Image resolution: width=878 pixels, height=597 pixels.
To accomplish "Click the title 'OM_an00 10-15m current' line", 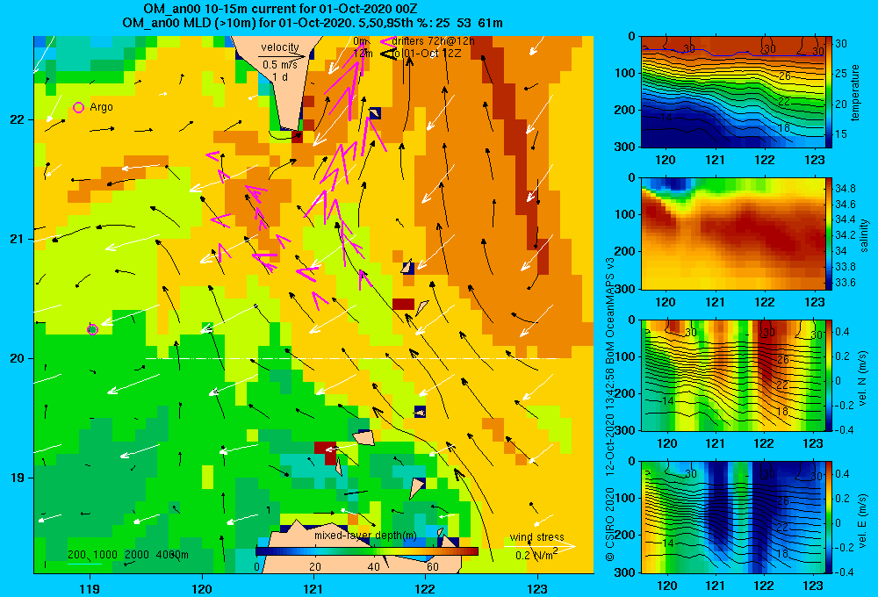I will (280, 9).
